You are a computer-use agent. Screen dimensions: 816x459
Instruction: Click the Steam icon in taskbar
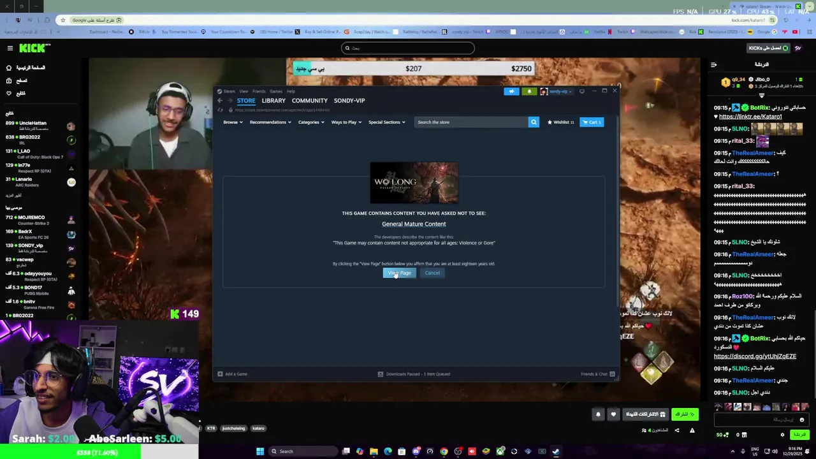tap(556, 451)
